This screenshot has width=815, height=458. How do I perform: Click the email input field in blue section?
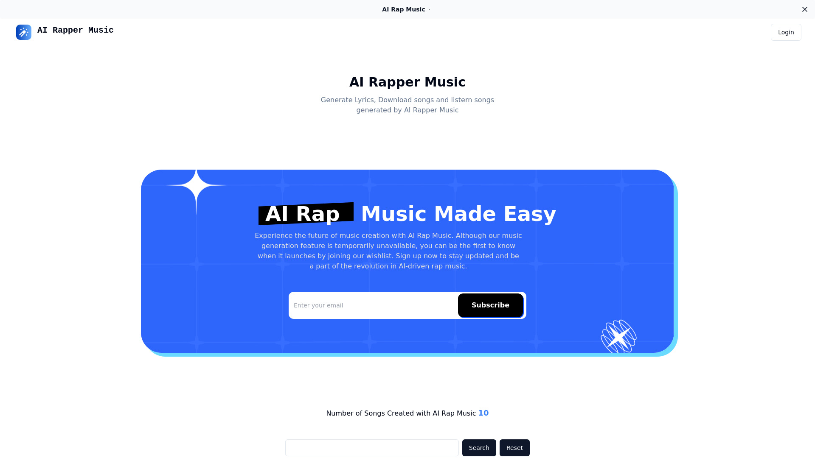374,305
